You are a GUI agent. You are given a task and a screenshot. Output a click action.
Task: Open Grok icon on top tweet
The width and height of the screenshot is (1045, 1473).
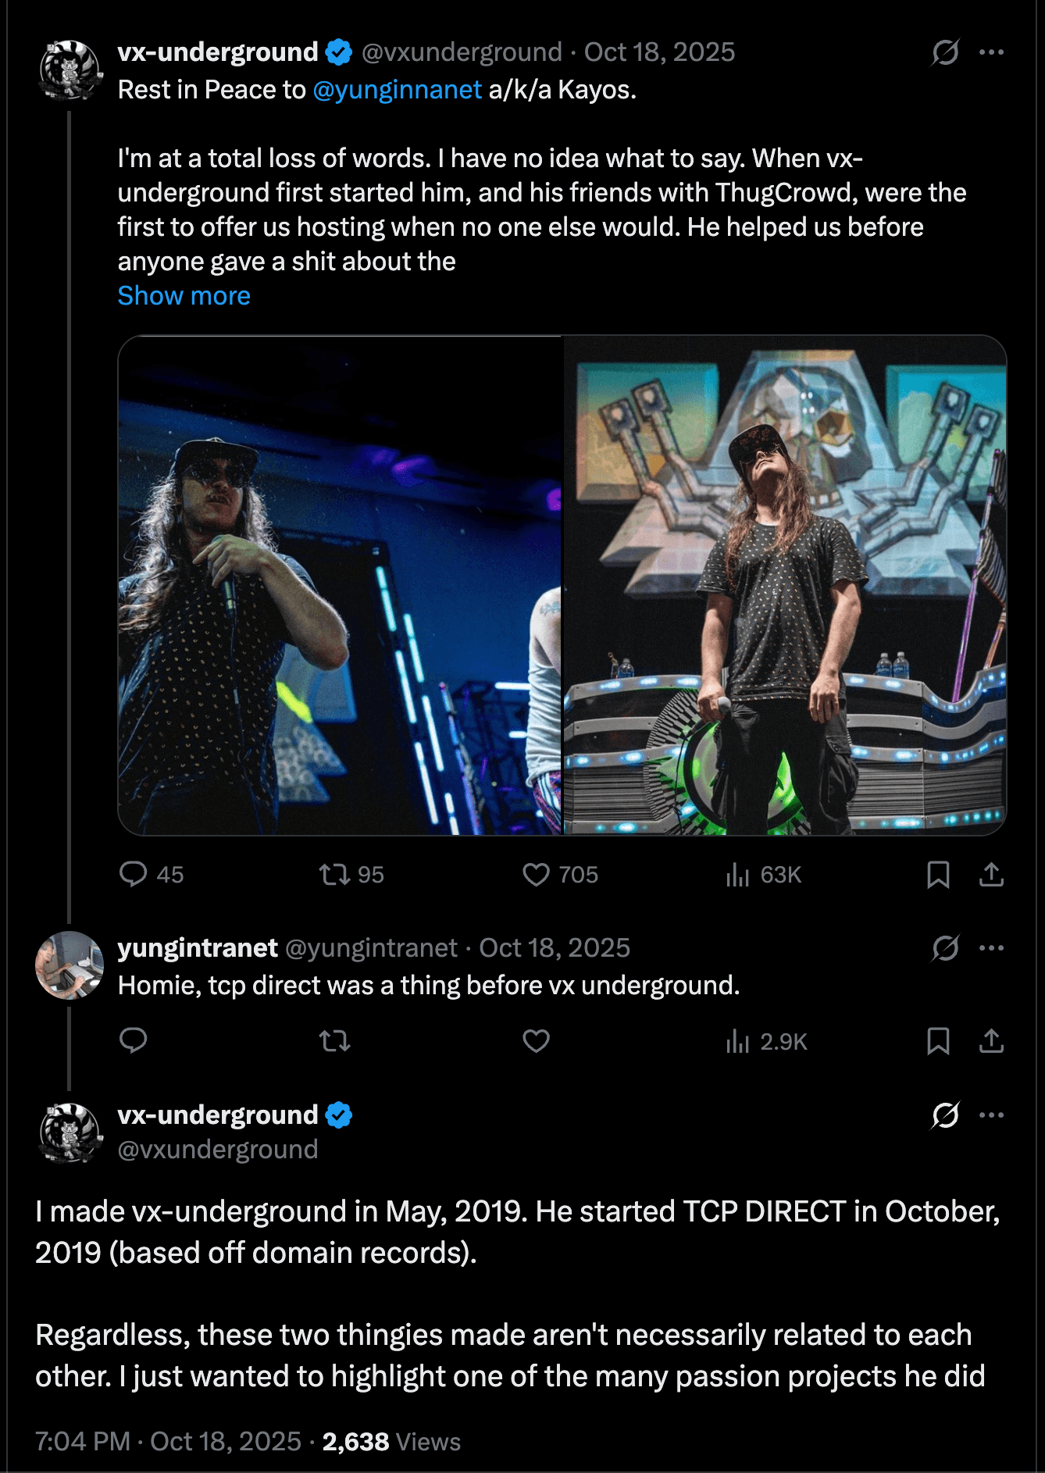tap(945, 52)
